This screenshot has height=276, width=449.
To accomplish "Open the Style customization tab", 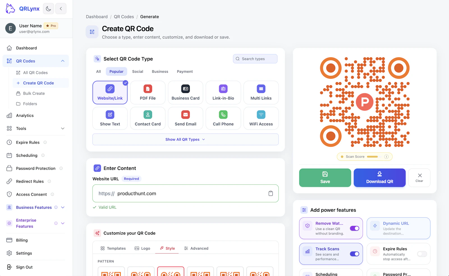I will 167,248.
